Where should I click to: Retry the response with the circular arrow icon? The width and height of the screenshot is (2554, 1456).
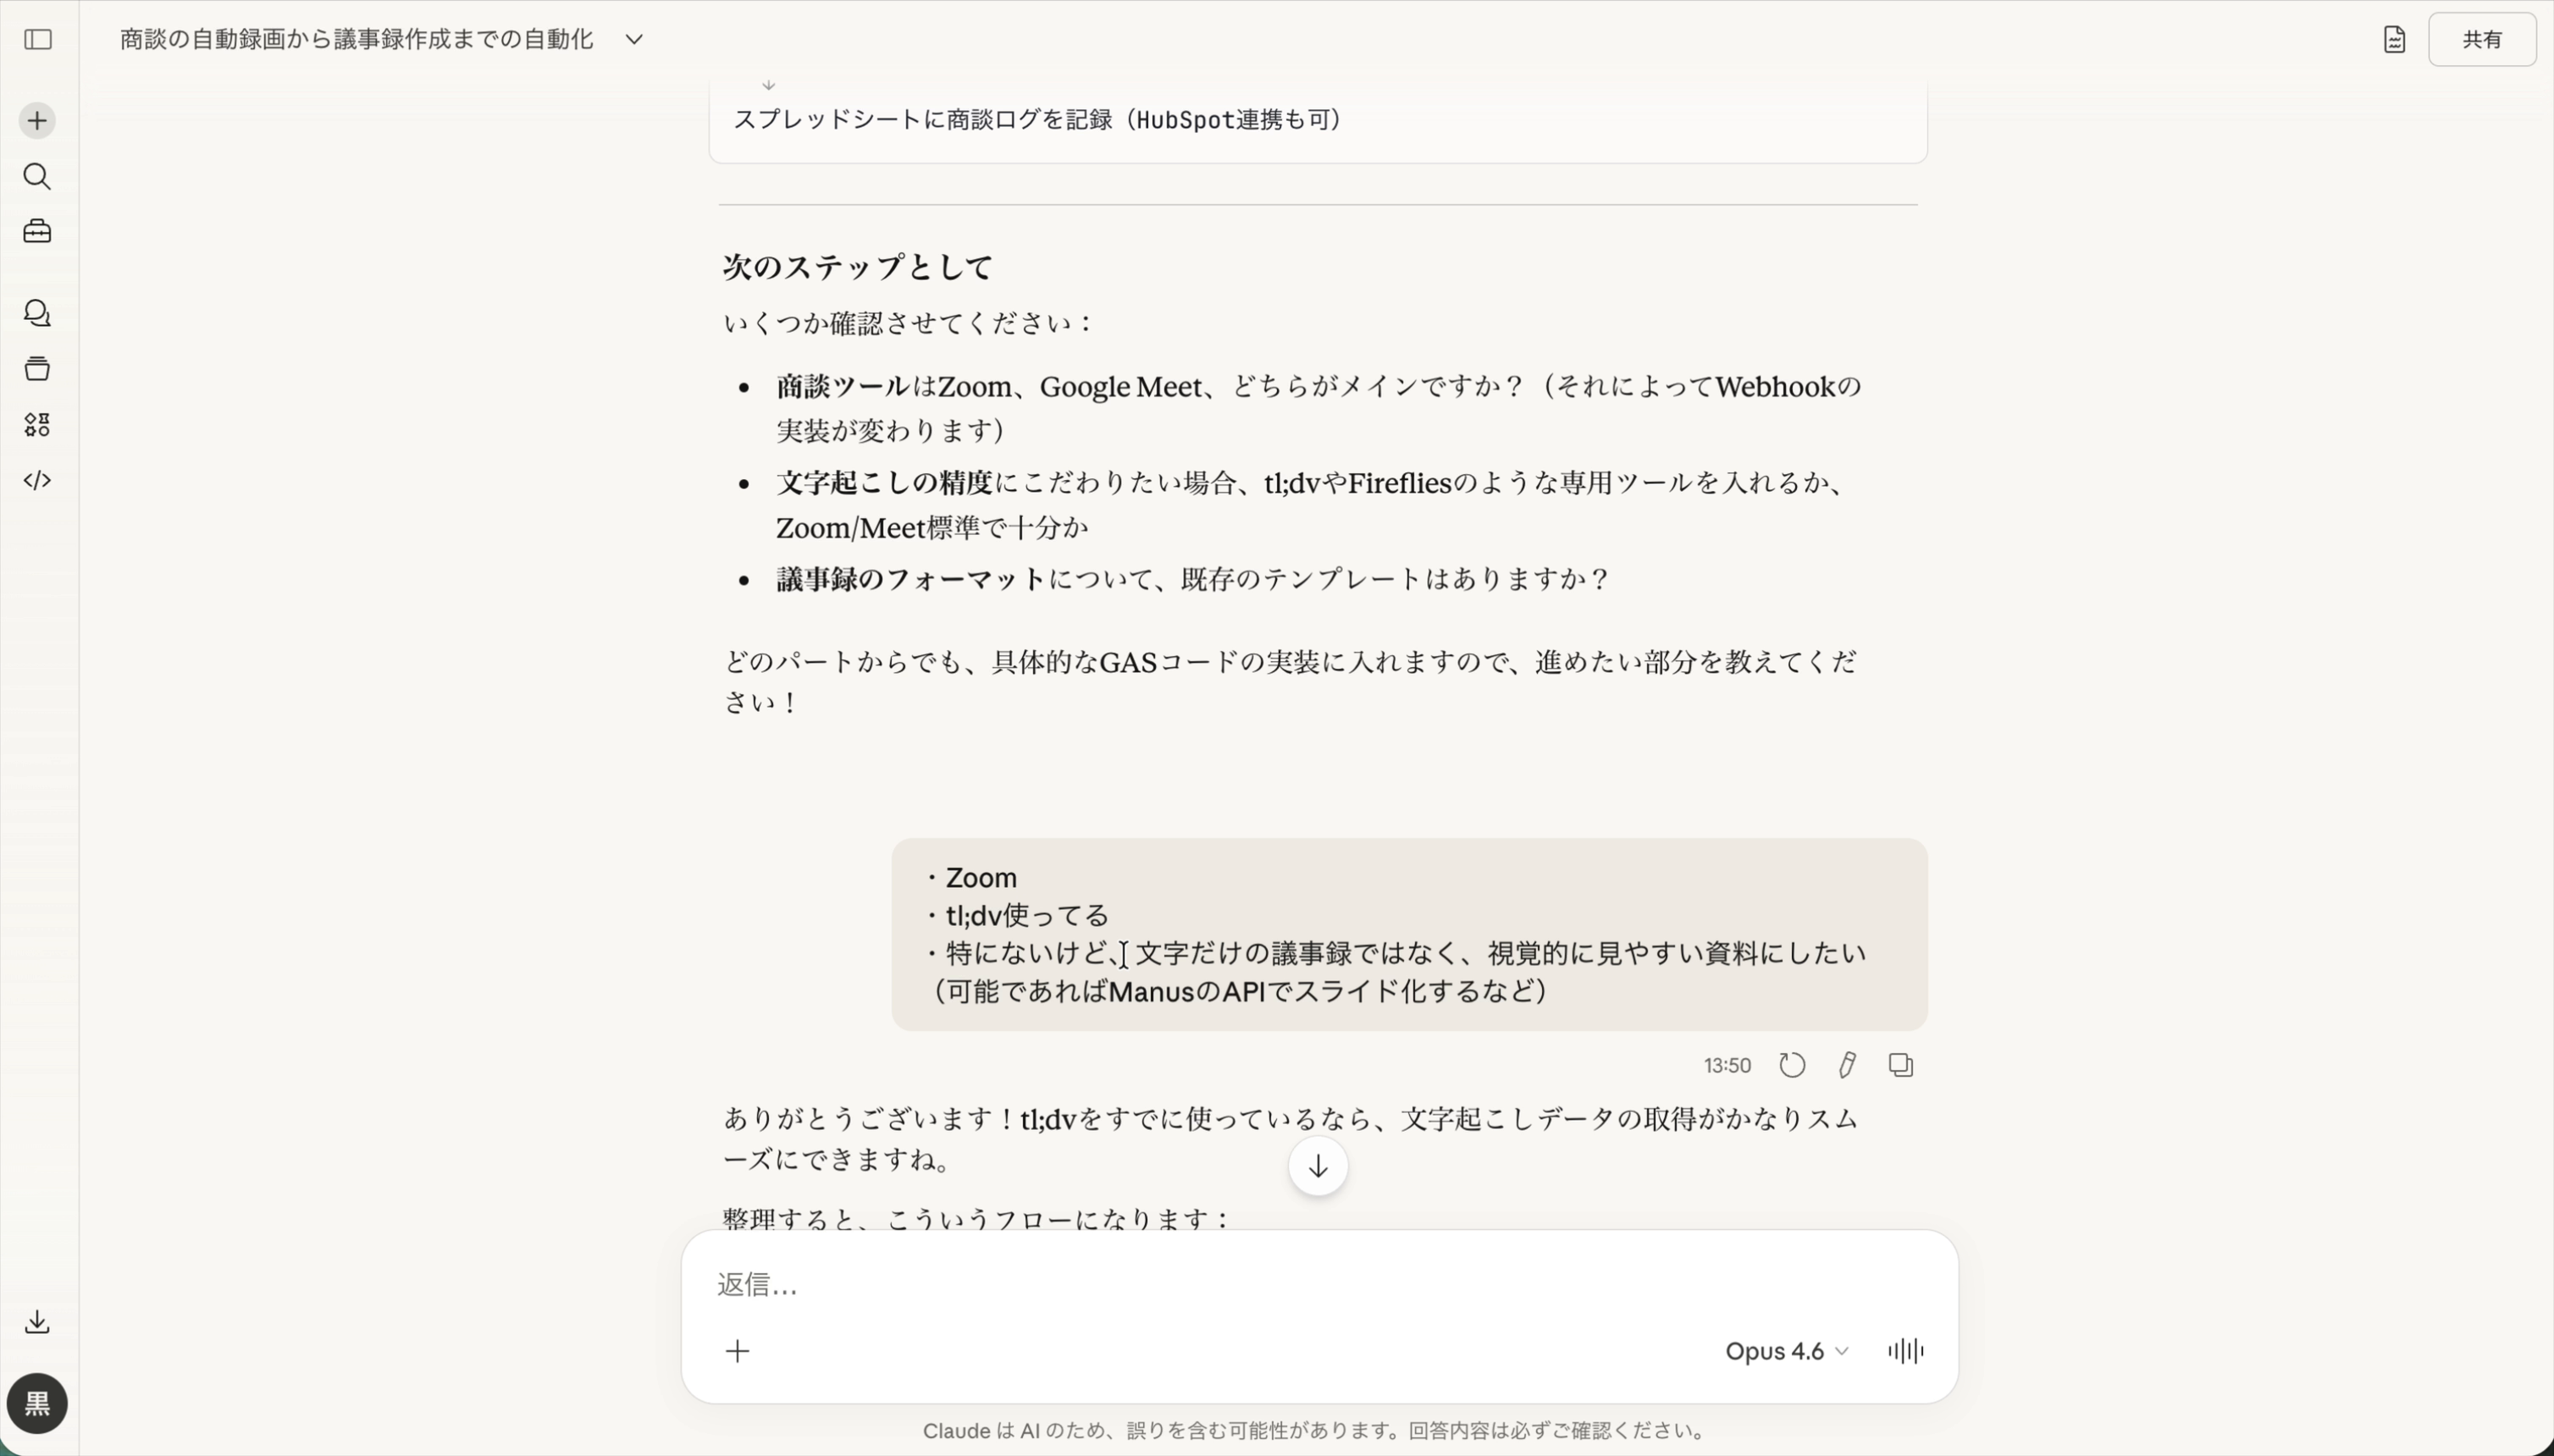[1791, 1064]
